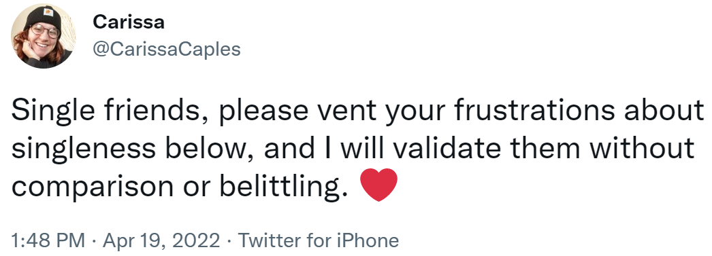Image resolution: width=712 pixels, height=256 pixels.
Task: Click the word "vent" in the tweet
Action: (347, 111)
